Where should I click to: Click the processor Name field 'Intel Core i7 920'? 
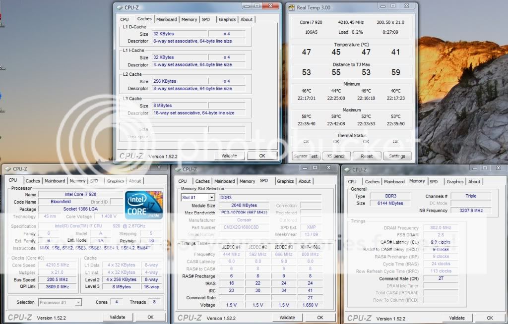coord(80,194)
